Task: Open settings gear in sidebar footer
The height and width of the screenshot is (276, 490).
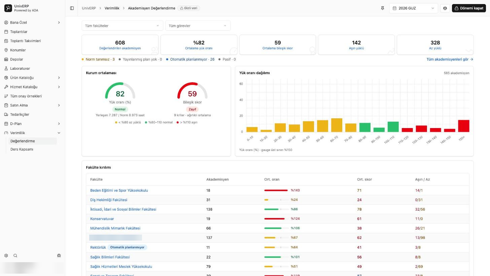Action: [x=6, y=256]
